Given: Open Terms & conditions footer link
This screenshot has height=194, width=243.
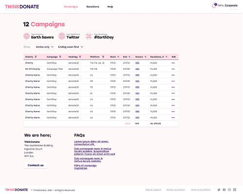Looking at the screenshot, I should [x=201, y=190].
